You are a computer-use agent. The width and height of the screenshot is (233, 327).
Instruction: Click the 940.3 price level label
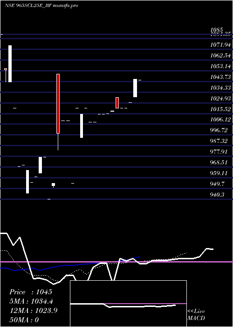pos(218,195)
